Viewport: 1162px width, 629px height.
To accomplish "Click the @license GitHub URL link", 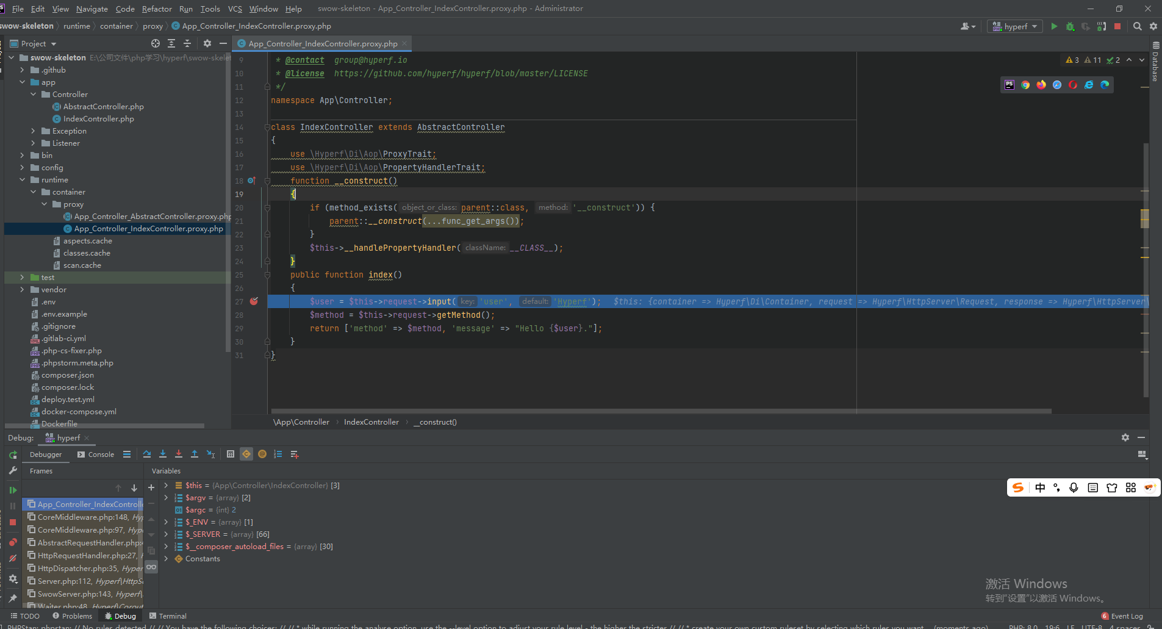I will coord(461,73).
